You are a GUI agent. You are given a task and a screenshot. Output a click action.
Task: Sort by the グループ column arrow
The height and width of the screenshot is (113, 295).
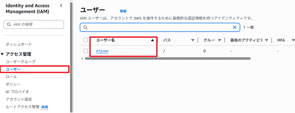click(219, 40)
